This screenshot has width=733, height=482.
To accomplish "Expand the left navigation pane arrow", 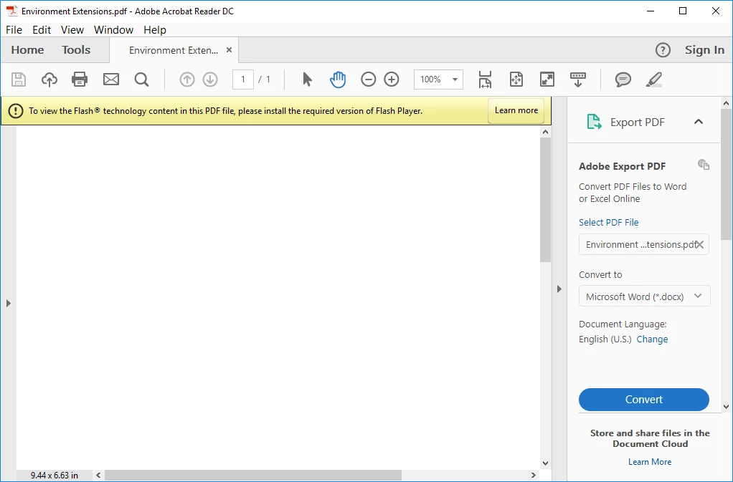I will pos(9,303).
